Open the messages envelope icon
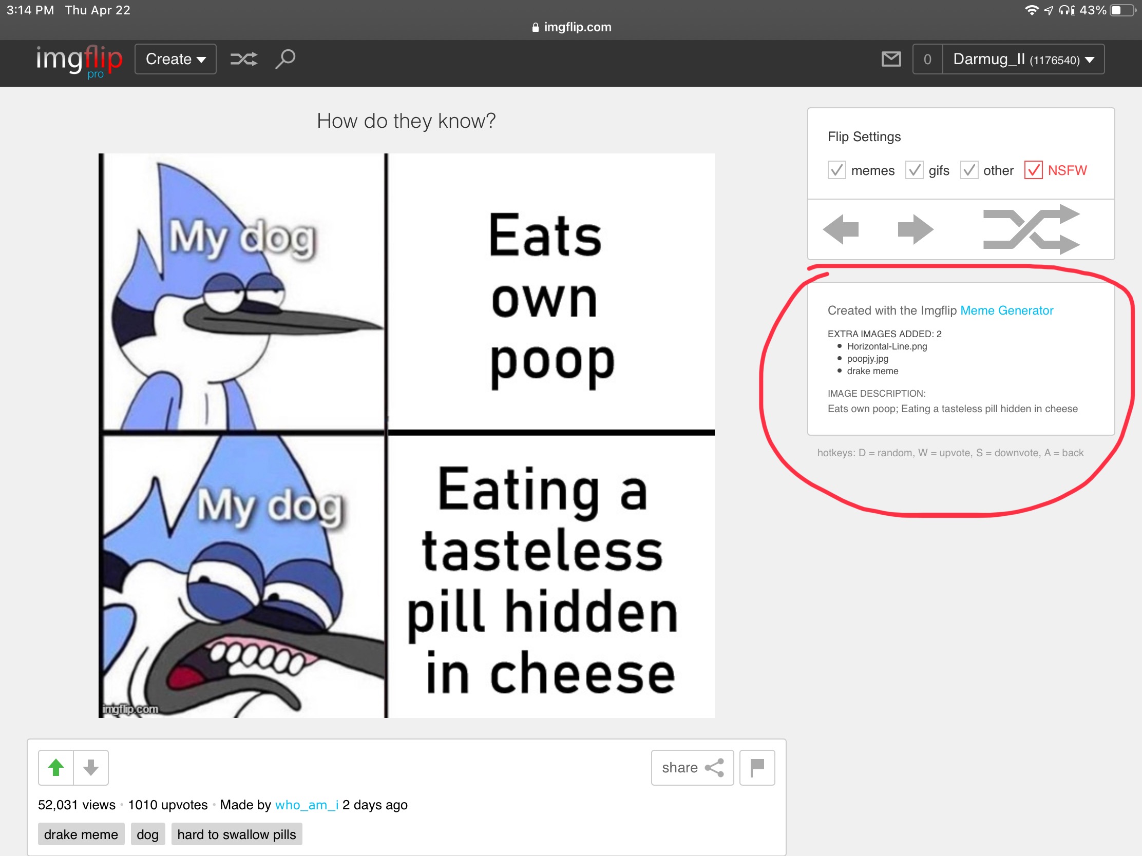This screenshot has width=1142, height=856. pyautogui.click(x=891, y=60)
